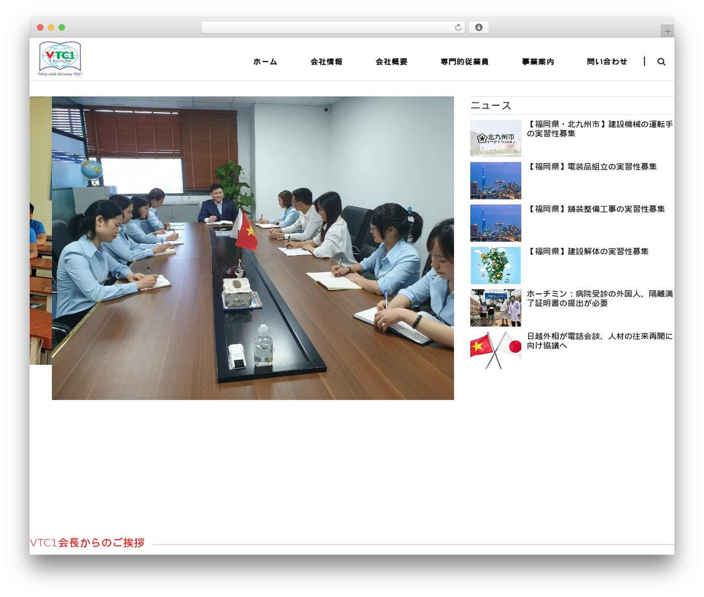Select the 事業案内 menu item
Screen dimensions: 704x597
(x=538, y=62)
